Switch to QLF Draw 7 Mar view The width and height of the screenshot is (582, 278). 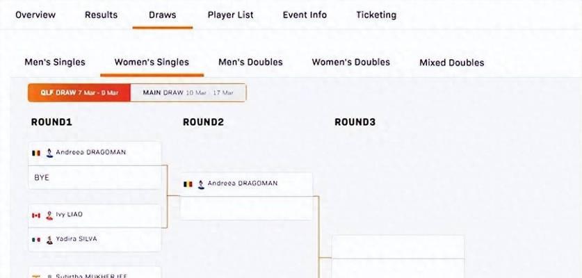pyautogui.click(x=79, y=92)
